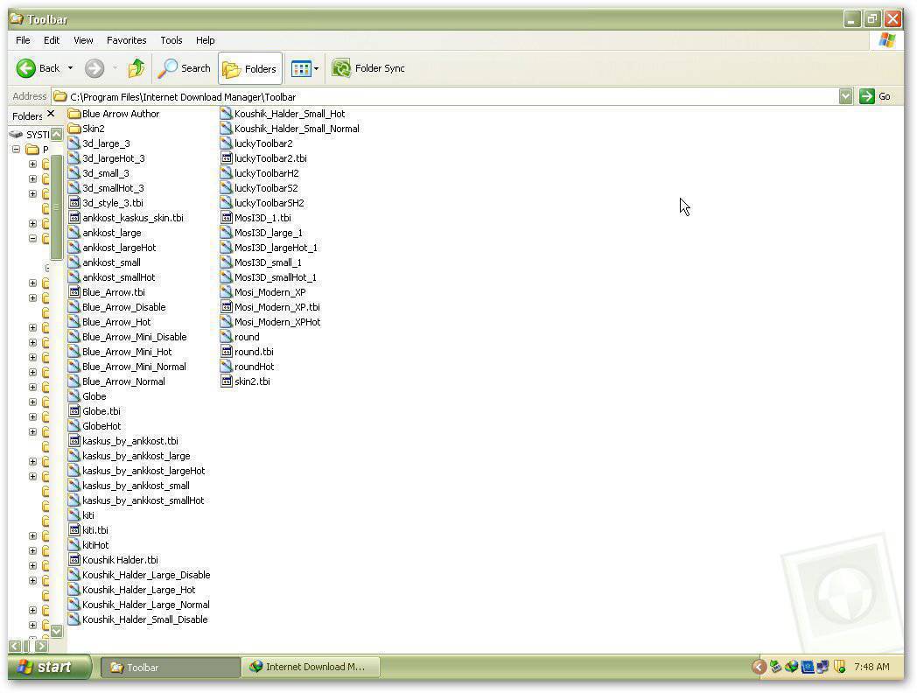Open the Views dropdown button
917x693 pixels.
(304, 69)
